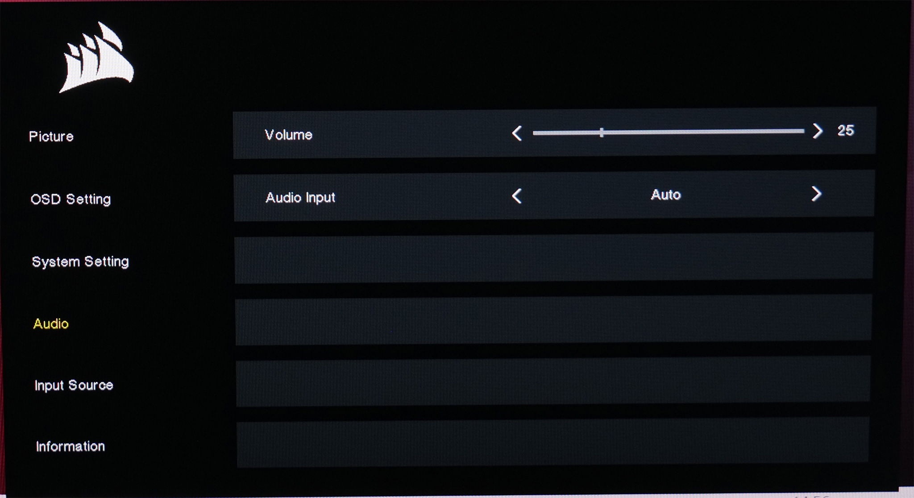Open the Information menu
Screen dimensions: 914x498
click(x=71, y=446)
